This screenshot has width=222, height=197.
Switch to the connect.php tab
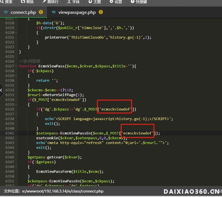[23, 12]
